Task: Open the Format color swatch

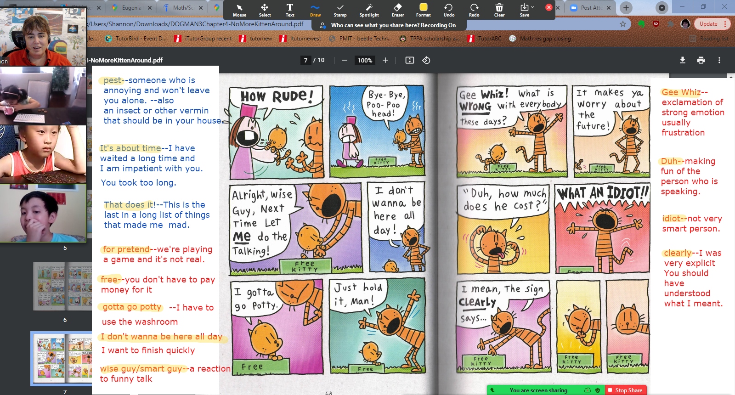Action: (x=424, y=10)
